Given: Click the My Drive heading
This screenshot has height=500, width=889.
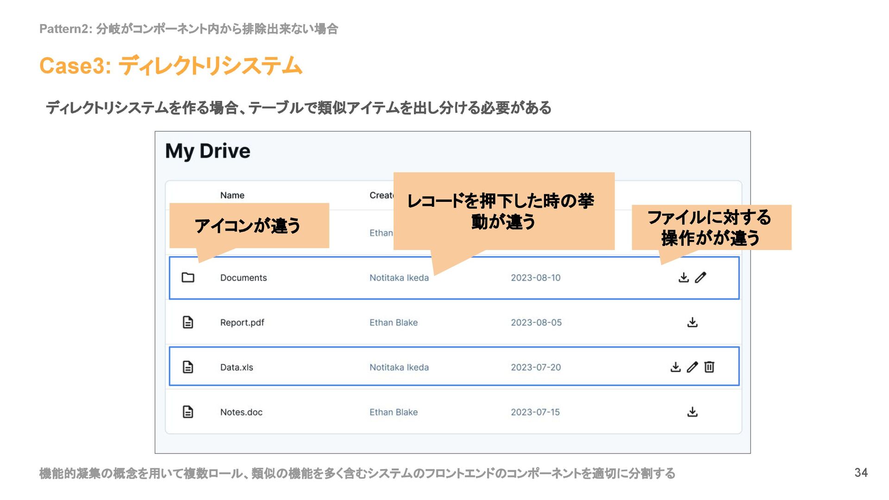Looking at the screenshot, I should pos(207,151).
